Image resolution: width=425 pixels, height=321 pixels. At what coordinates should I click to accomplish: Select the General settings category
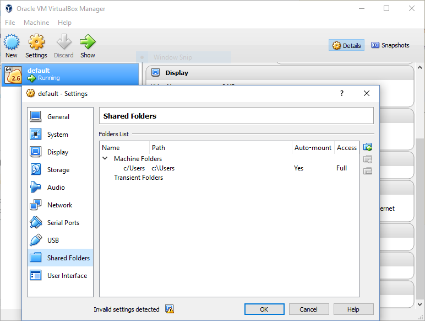point(60,117)
